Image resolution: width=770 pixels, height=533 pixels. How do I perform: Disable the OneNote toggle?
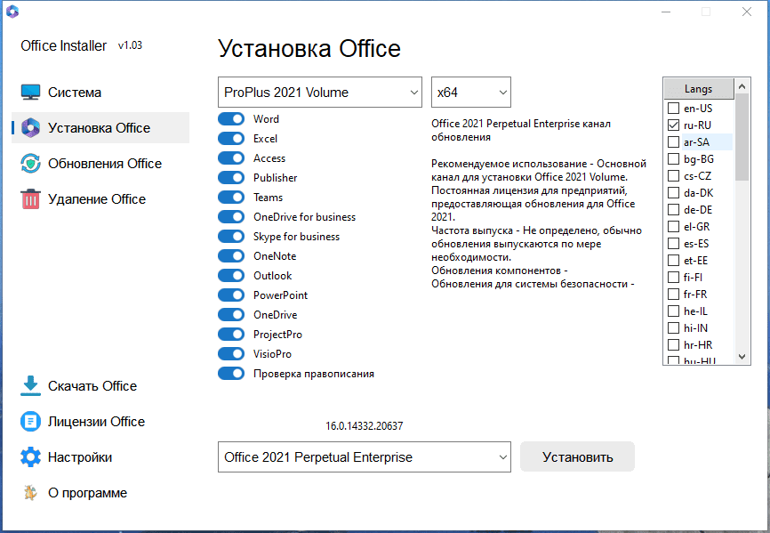click(x=231, y=256)
